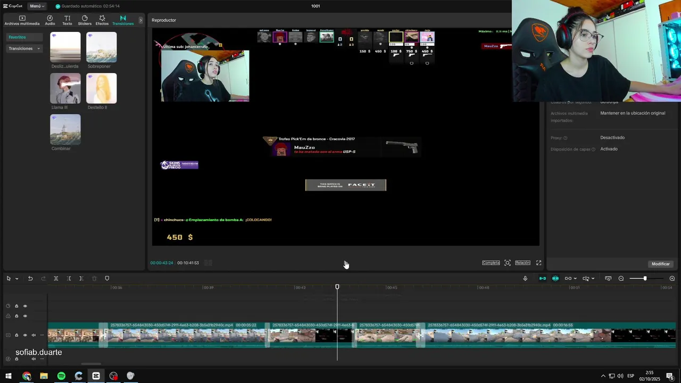Mute the bottom audio track

(34, 359)
